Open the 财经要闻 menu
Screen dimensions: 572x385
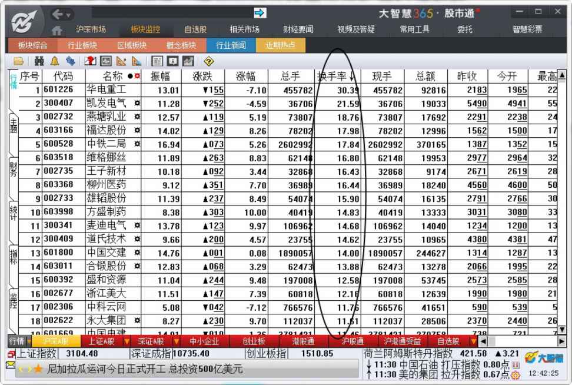298,29
